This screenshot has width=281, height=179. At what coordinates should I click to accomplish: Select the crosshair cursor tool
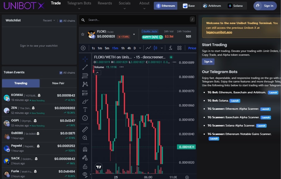[x=85, y=59]
